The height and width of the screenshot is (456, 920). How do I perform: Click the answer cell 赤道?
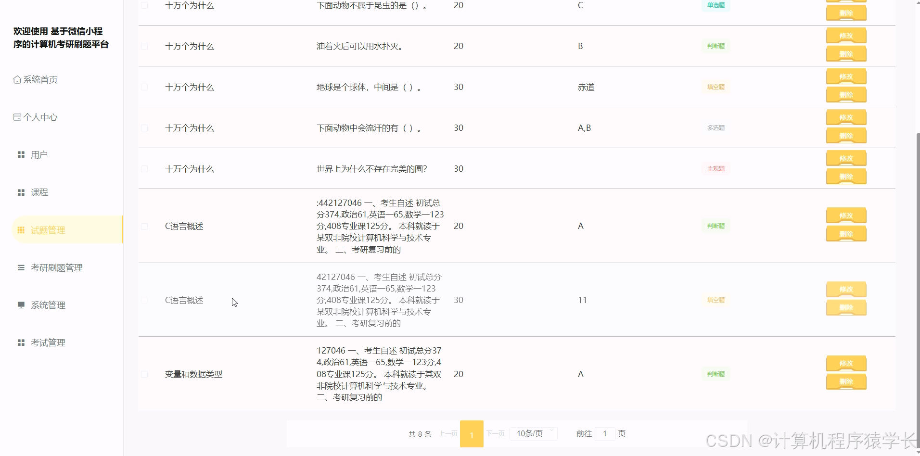[x=586, y=88]
